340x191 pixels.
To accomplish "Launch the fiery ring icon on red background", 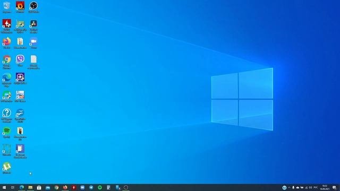I will click(20, 6).
